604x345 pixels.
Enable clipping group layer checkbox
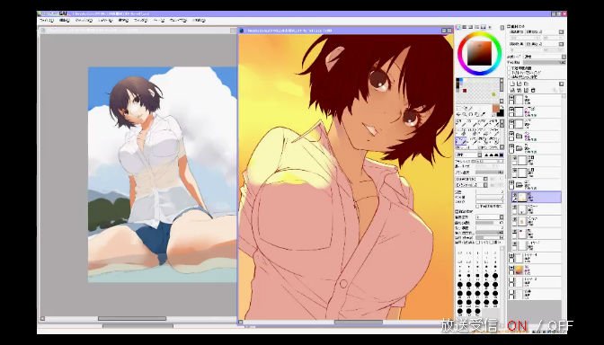[x=509, y=73]
